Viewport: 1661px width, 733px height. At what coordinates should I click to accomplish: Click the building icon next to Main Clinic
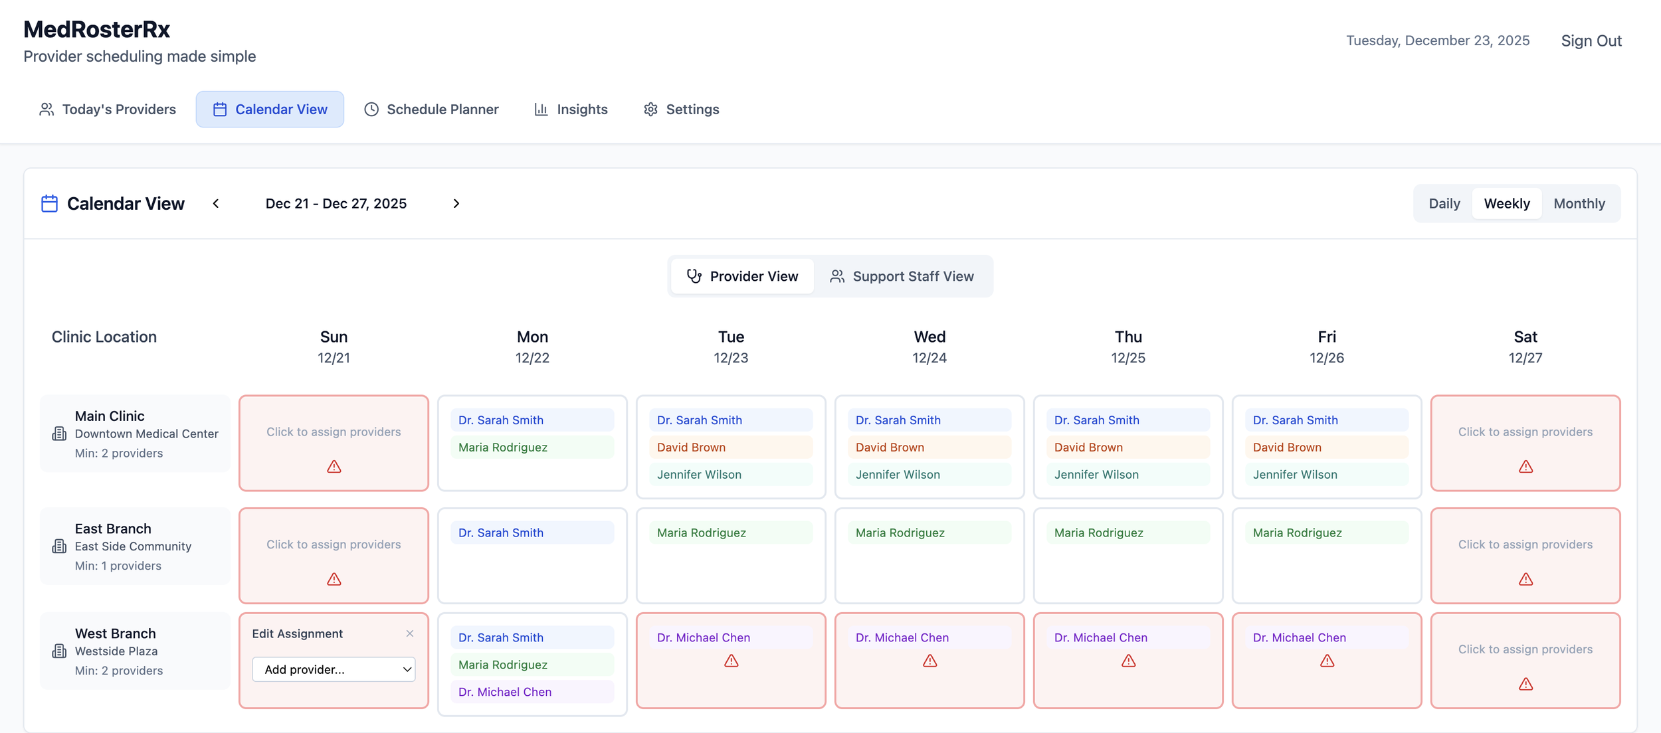coord(59,434)
